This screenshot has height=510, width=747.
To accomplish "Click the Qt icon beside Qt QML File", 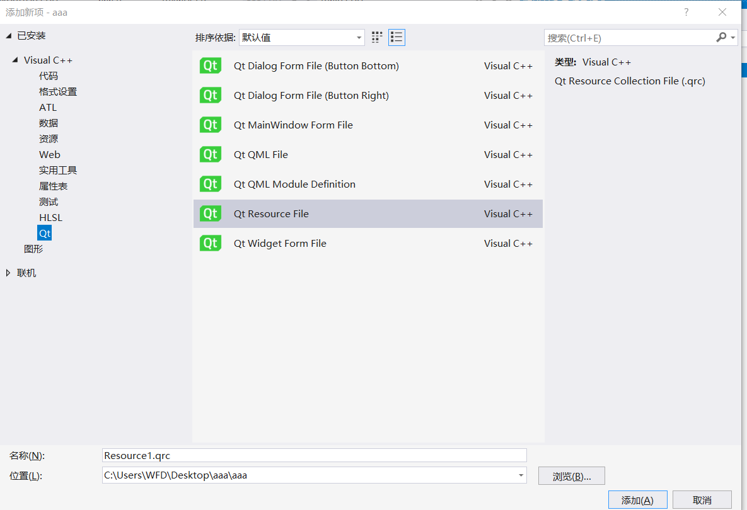I will click(x=211, y=154).
